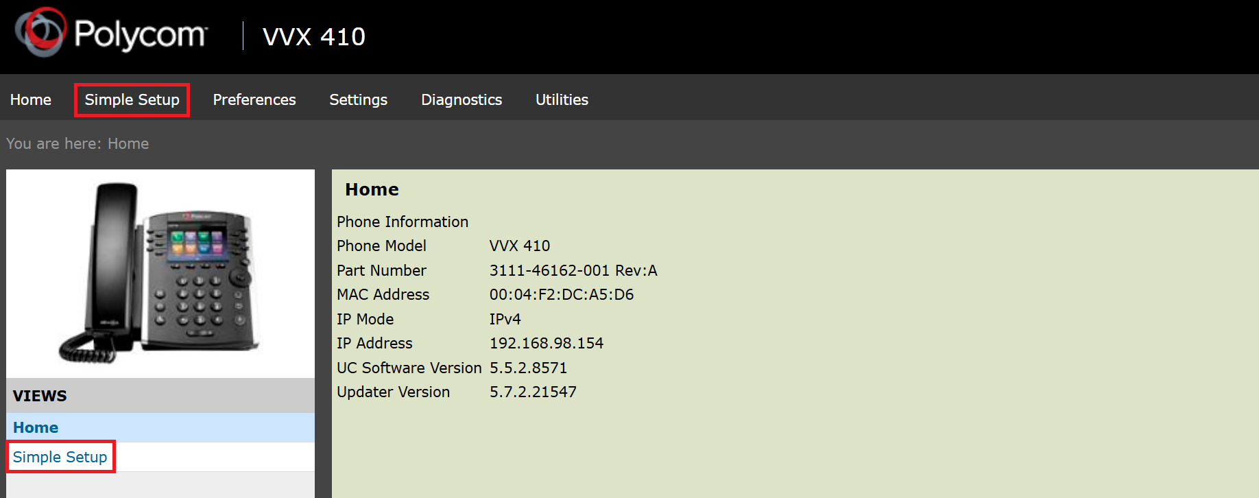Click the 'VVX 410' title in the header
This screenshot has width=1259, height=498.
click(314, 36)
